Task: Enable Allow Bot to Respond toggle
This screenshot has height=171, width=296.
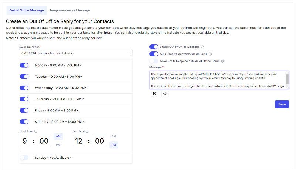Action: [154, 61]
